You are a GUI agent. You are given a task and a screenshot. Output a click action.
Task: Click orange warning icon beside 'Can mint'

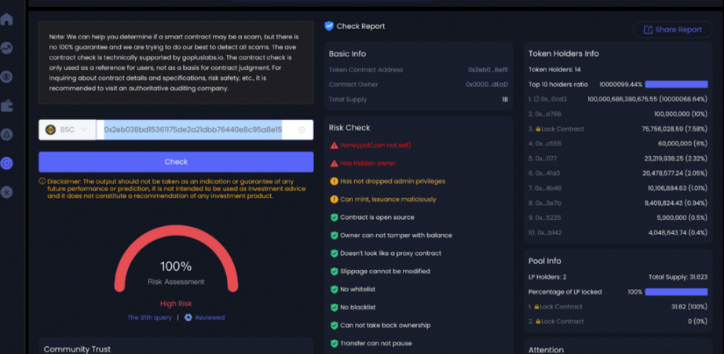pos(334,199)
